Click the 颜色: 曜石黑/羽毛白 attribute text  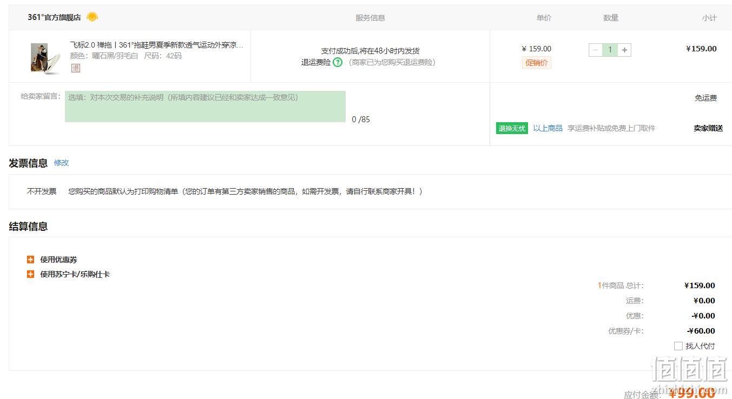pos(104,56)
